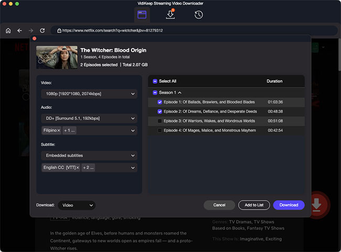Collapse the Season 1 episode list

[x=179, y=93]
